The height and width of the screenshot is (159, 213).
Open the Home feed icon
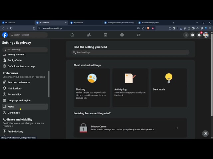pyautogui.click(x=73, y=35)
